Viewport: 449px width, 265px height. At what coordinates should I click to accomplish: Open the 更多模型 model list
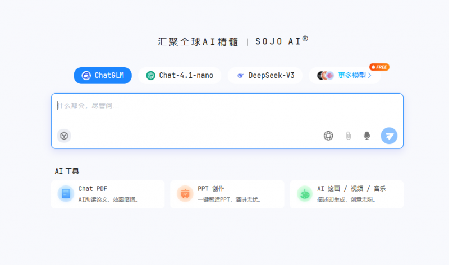point(352,76)
